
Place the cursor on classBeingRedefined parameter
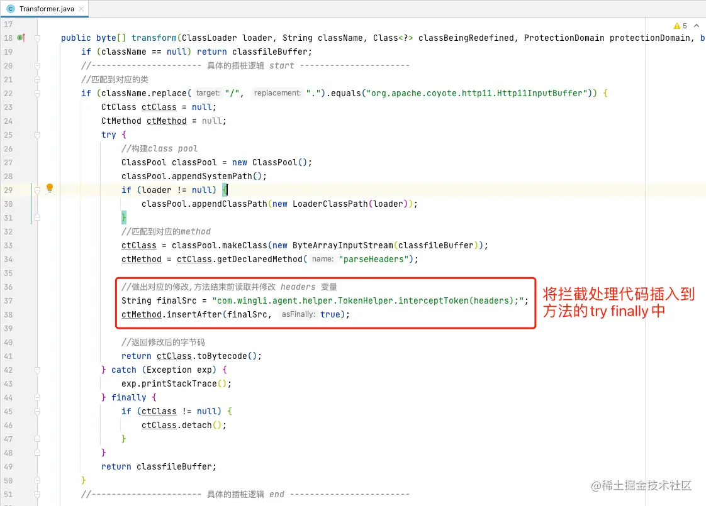coord(466,38)
